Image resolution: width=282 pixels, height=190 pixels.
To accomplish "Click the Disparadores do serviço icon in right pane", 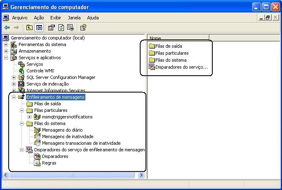I will pyautogui.click(x=152, y=67).
